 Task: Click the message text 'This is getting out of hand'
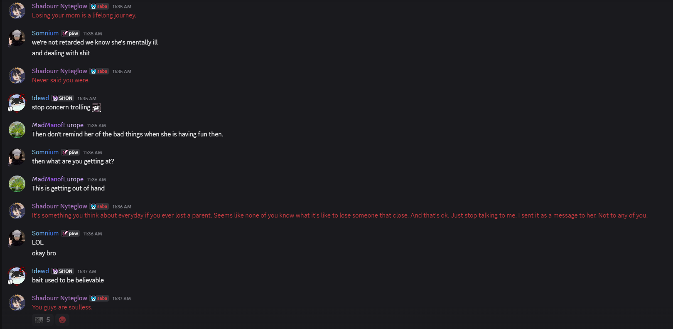[x=68, y=188]
